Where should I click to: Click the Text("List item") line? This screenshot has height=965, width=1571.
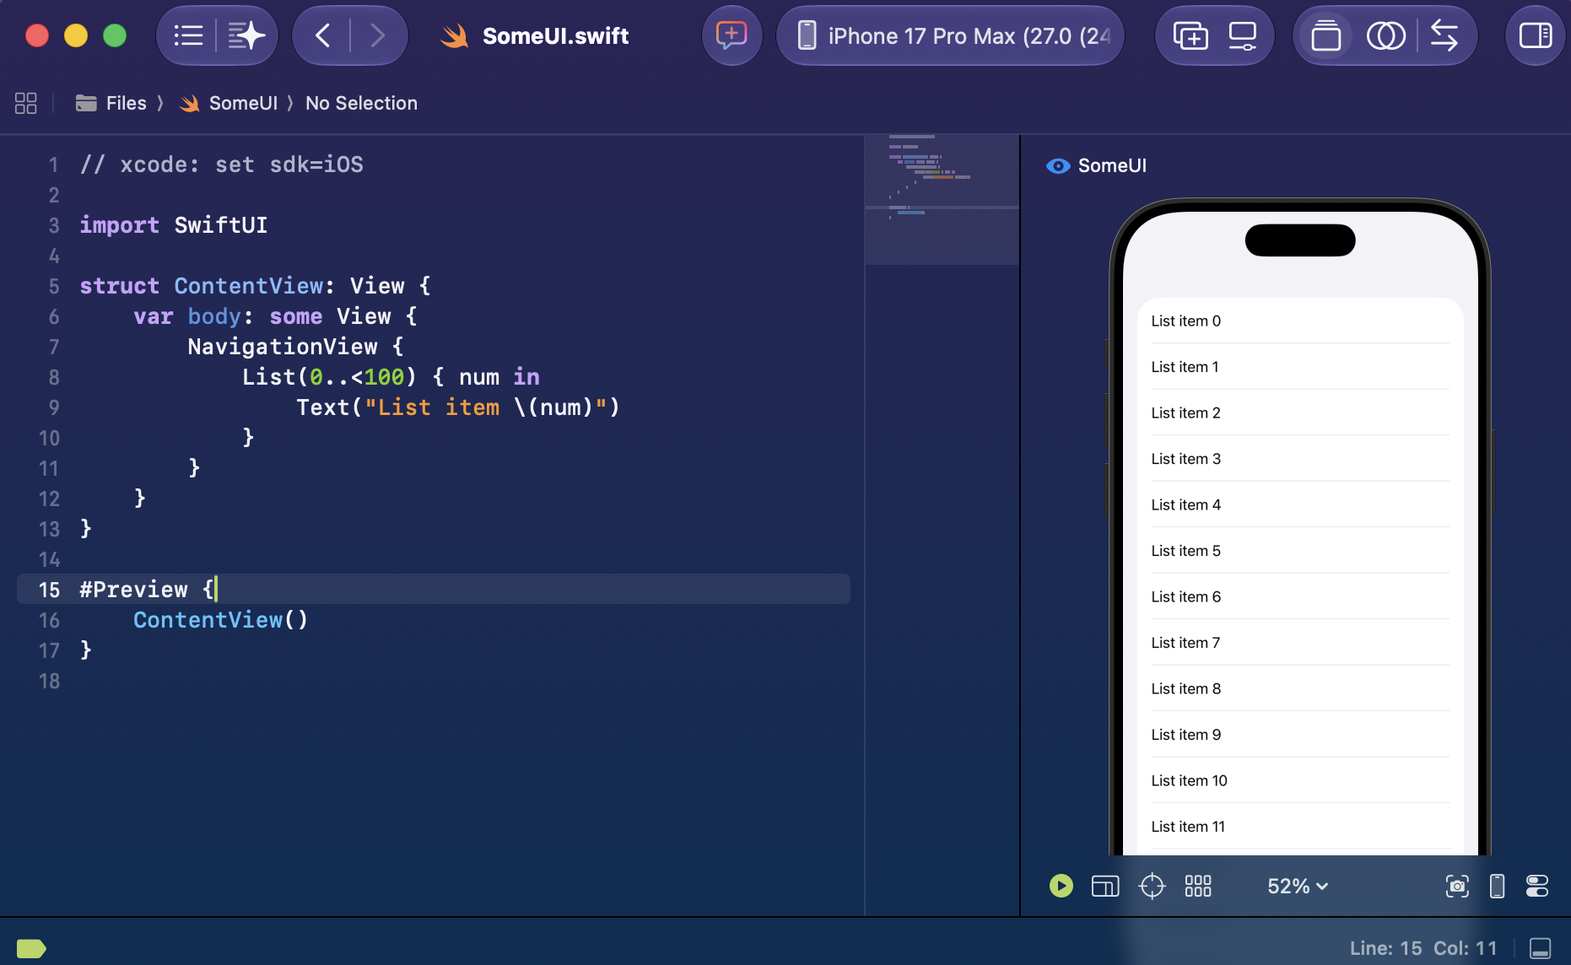coord(458,407)
